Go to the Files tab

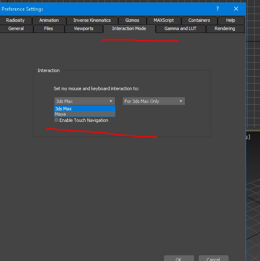[x=49, y=29]
